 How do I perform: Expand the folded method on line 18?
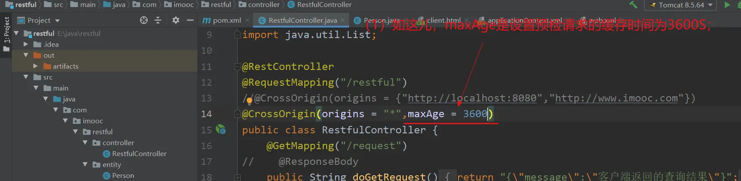pyautogui.click(x=237, y=177)
